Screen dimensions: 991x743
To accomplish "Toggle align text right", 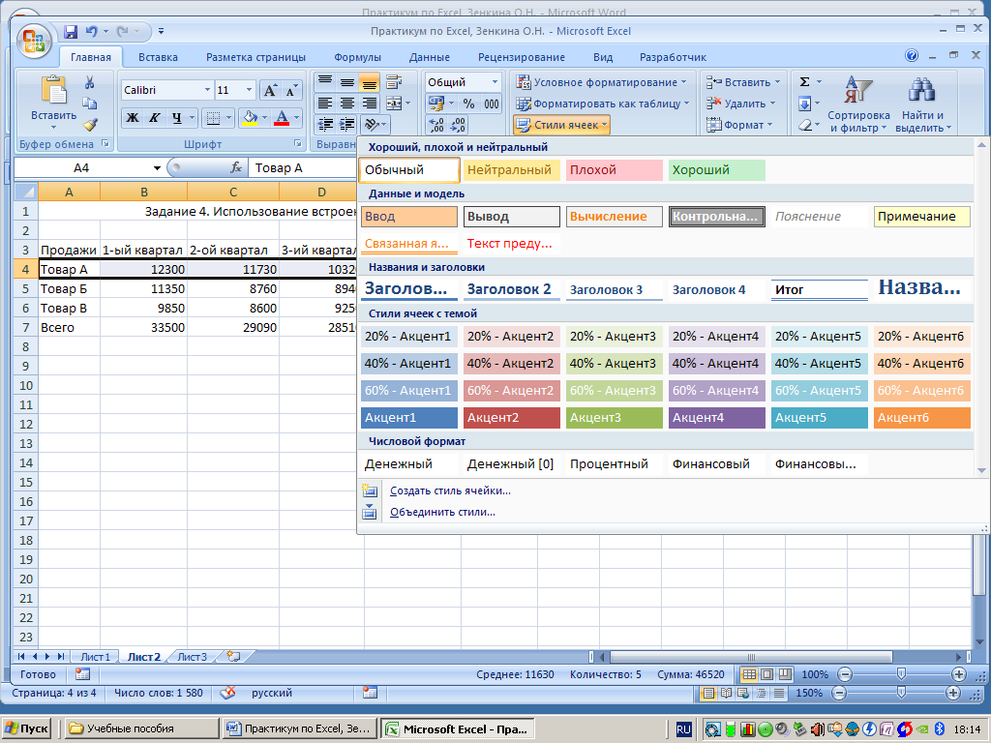I will (x=369, y=104).
